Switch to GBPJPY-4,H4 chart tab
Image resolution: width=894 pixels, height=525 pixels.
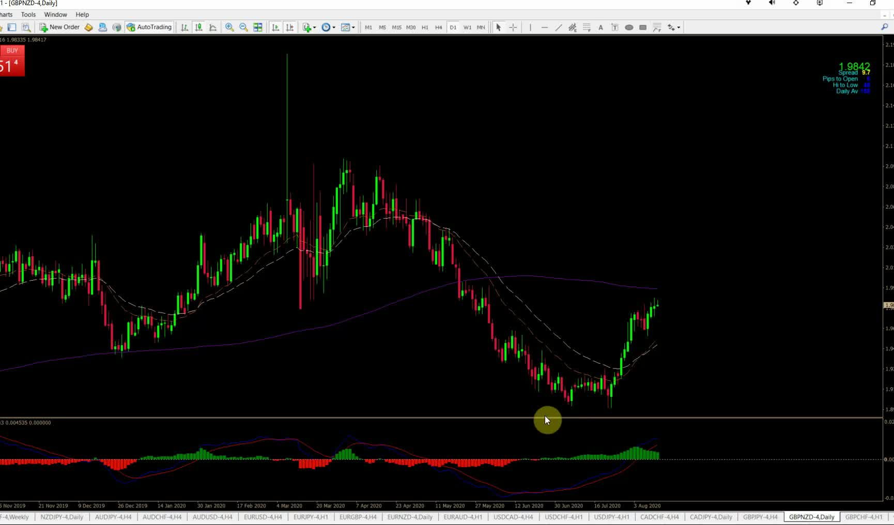tap(760, 517)
